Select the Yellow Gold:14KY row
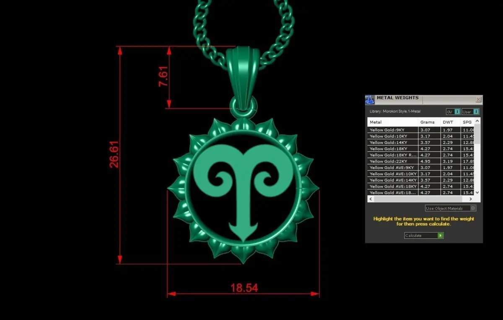 coord(421,143)
